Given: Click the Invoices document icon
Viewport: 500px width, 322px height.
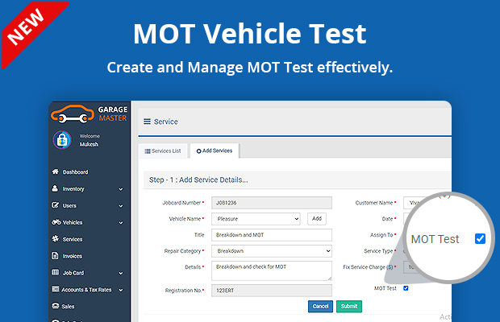Looking at the screenshot, I should [x=55, y=256].
